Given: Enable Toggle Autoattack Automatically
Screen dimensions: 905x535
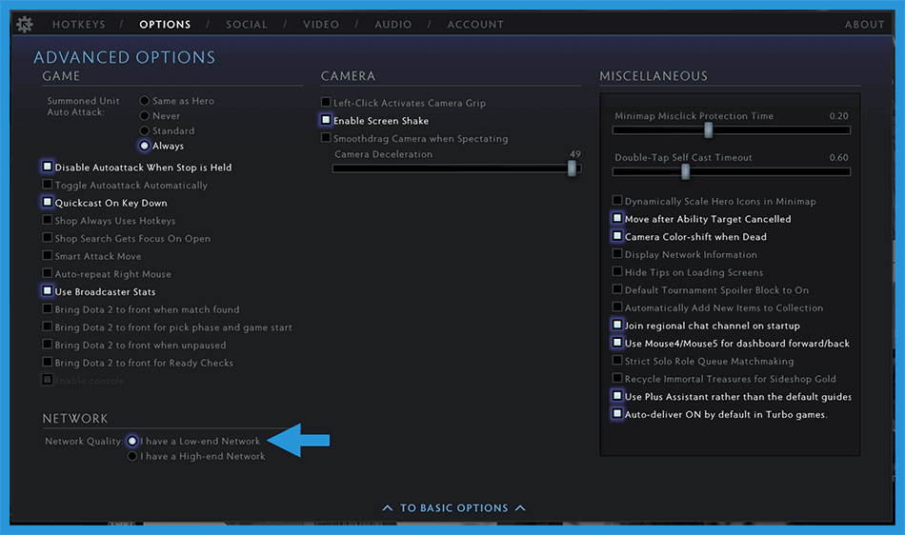Looking at the screenshot, I should (x=48, y=185).
